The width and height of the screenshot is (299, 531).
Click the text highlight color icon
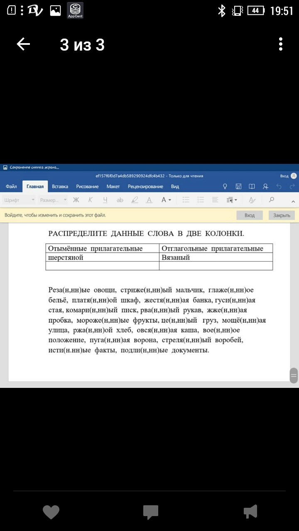pos(135,200)
